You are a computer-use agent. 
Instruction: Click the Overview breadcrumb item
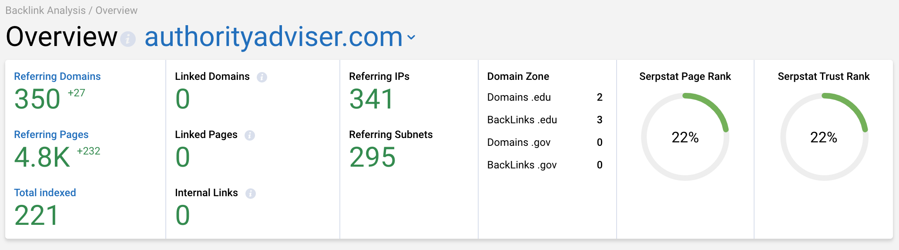116,10
